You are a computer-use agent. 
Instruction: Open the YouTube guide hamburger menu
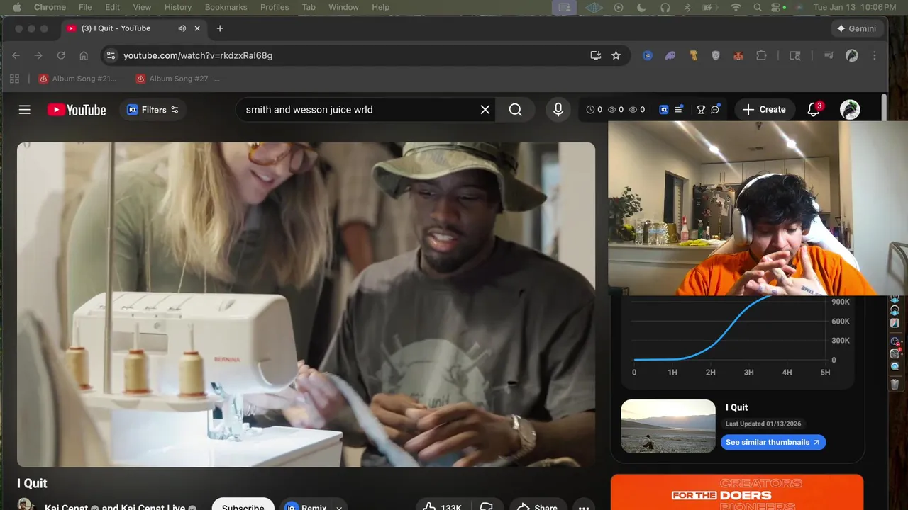pyautogui.click(x=25, y=110)
